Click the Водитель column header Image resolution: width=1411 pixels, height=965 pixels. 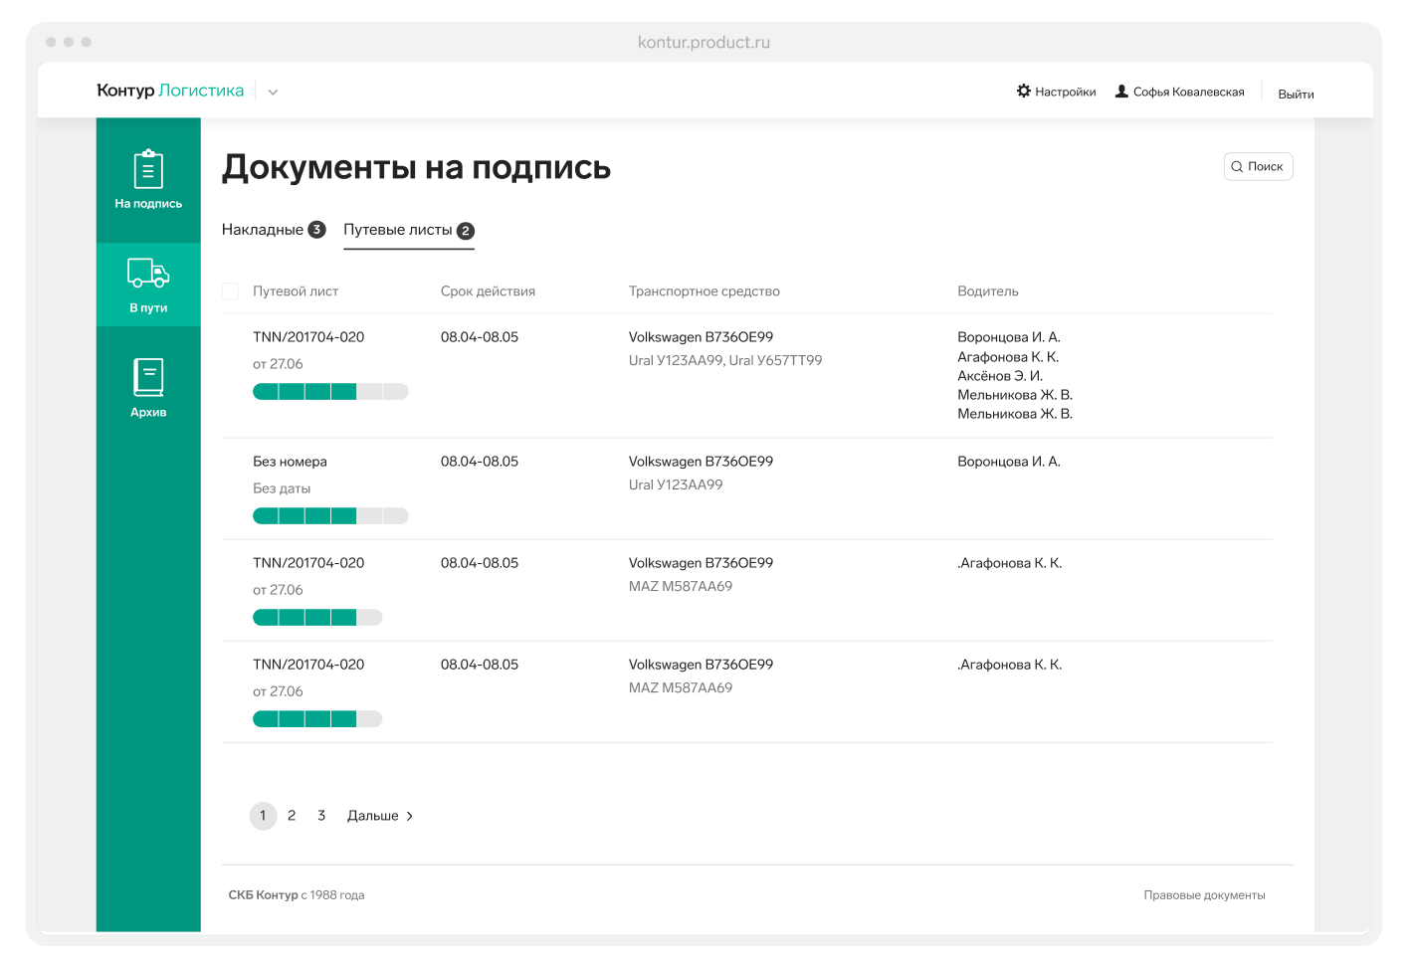(988, 291)
